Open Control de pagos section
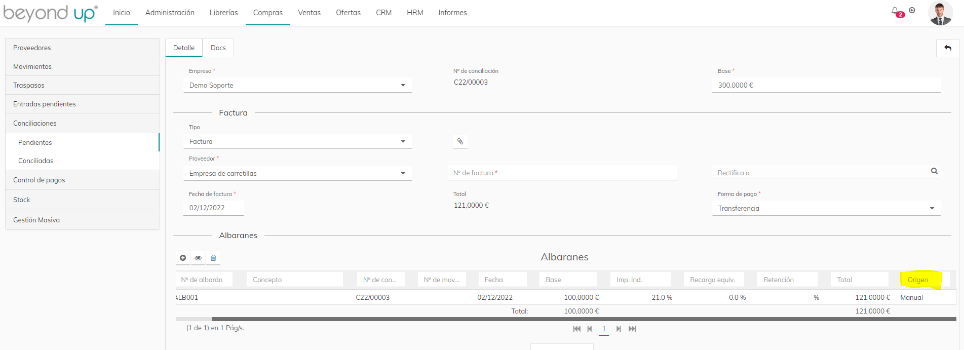964x350 pixels. (x=39, y=180)
